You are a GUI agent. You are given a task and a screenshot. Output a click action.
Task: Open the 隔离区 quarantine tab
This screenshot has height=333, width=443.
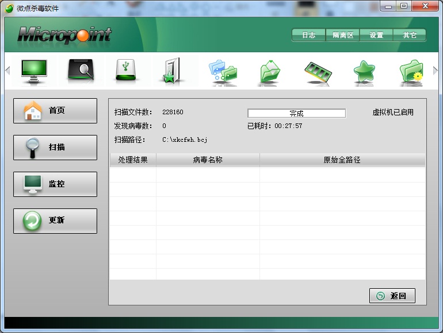(343, 35)
